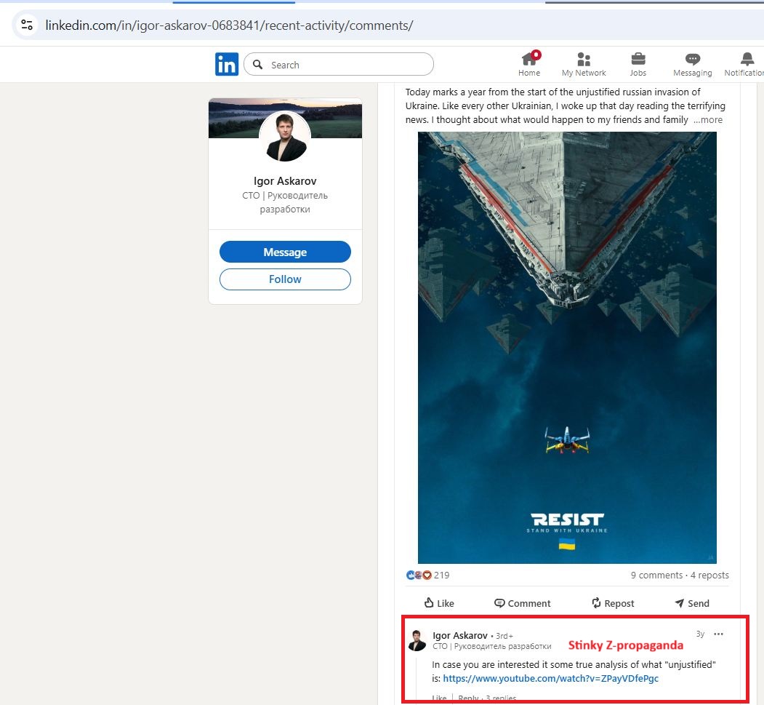Repost this post
The height and width of the screenshot is (705, 764).
pos(613,603)
